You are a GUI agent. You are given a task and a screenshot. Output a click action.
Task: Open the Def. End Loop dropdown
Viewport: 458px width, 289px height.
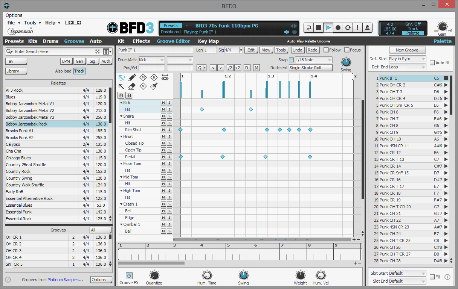tap(407, 67)
